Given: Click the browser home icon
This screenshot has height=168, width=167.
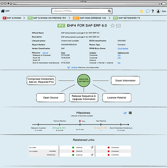Looking at the screenshot, I should (x=11, y=3).
